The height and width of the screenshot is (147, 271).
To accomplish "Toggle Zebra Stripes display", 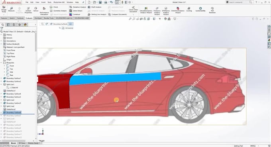I will (76, 11).
